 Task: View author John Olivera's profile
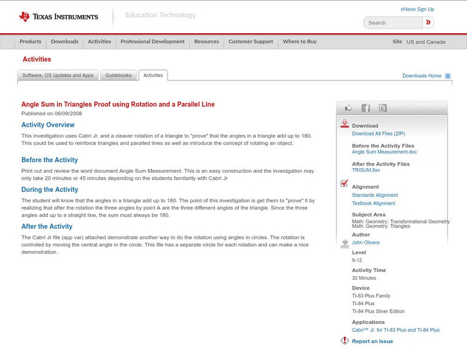click(366, 243)
